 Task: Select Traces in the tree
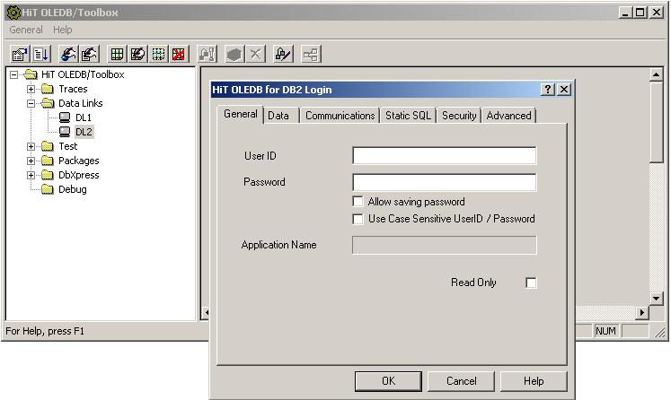click(73, 89)
